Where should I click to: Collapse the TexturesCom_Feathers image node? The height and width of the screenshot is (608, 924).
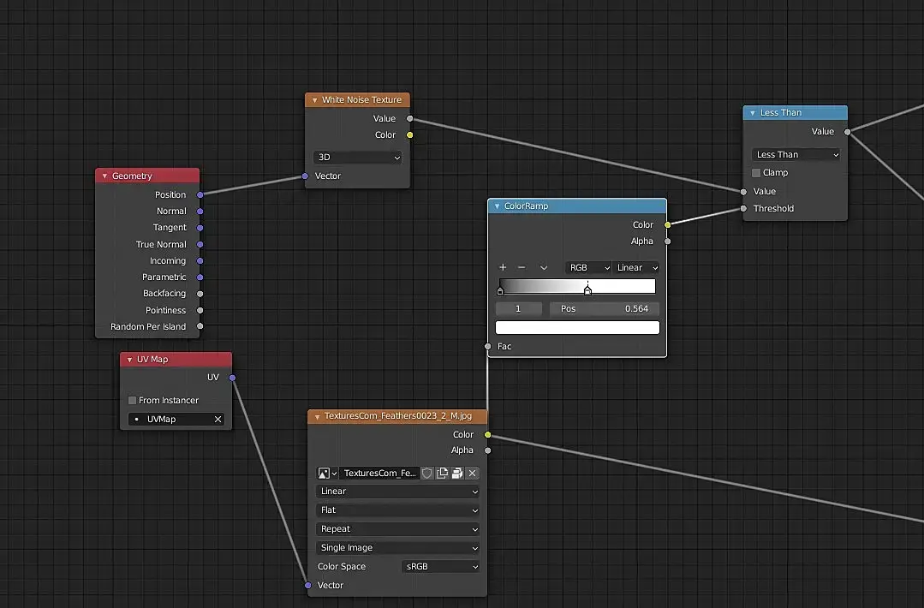pos(317,416)
